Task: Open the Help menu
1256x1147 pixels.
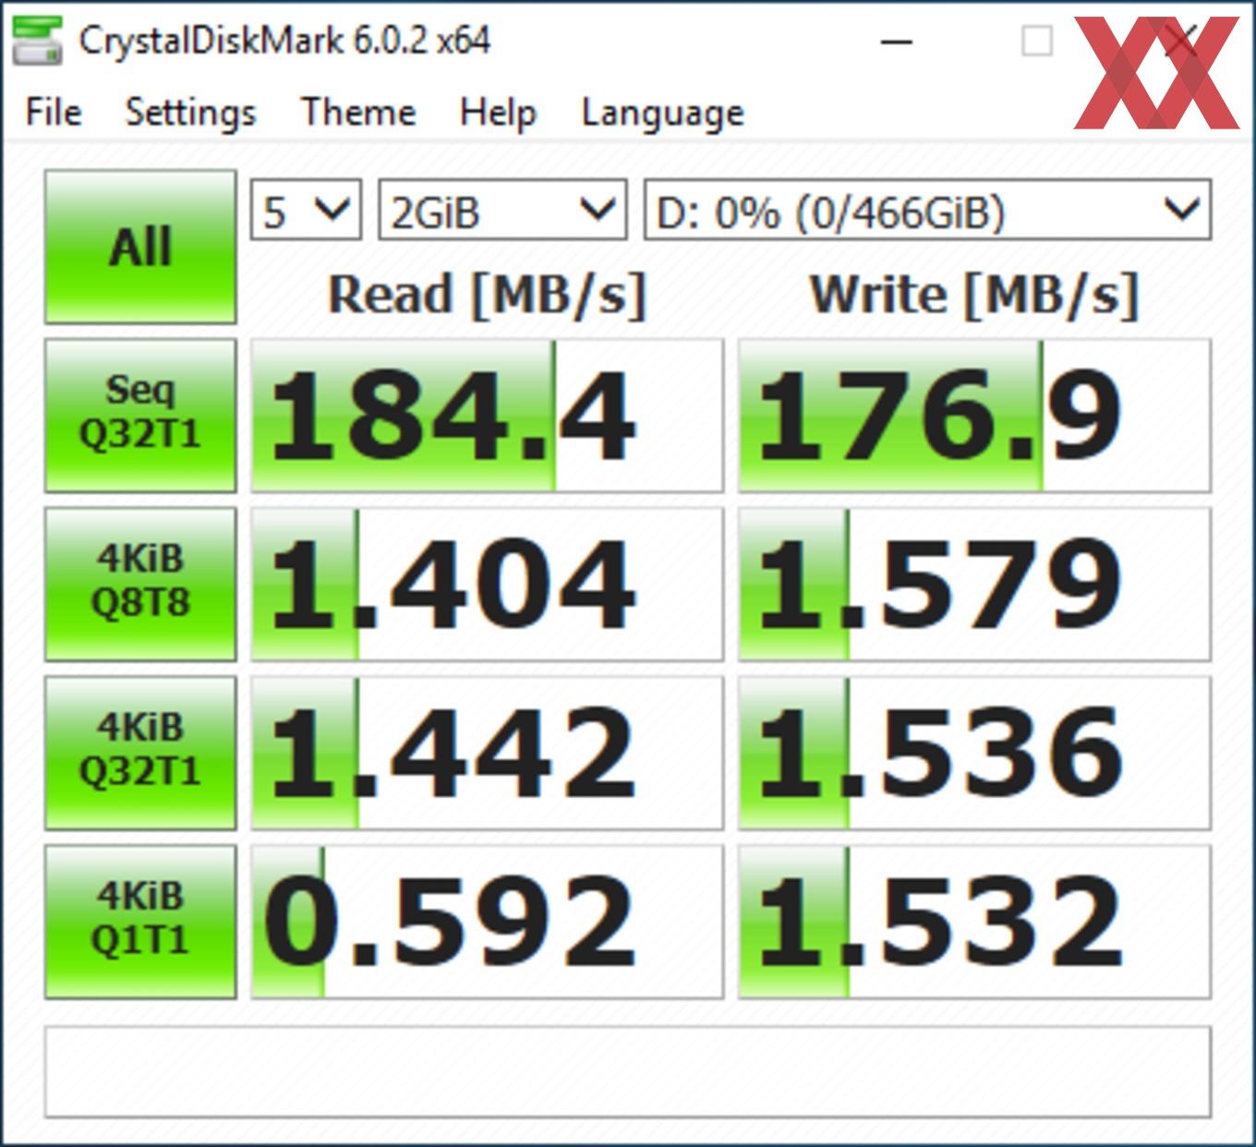Action: 498,113
